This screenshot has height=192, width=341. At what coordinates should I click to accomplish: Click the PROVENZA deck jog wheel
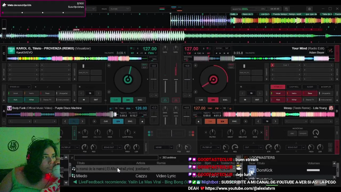[128, 79]
